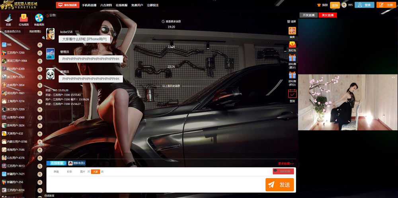Click the chat message input field

click(155, 184)
